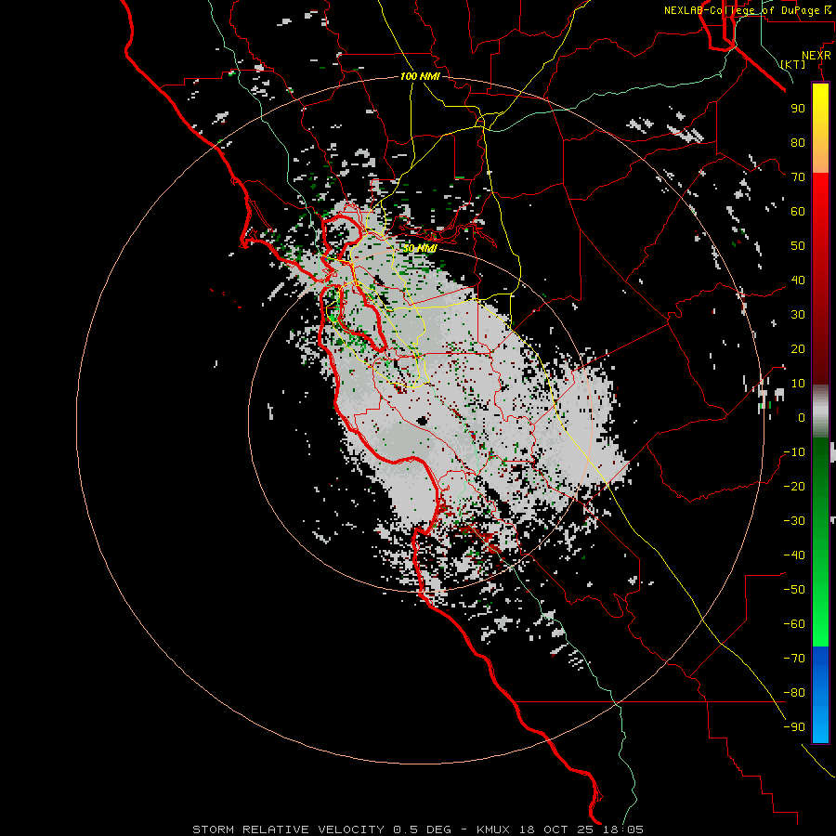Screen dimensions: 836x836
Task: Click the "[KT]" units label
Action: (x=793, y=64)
